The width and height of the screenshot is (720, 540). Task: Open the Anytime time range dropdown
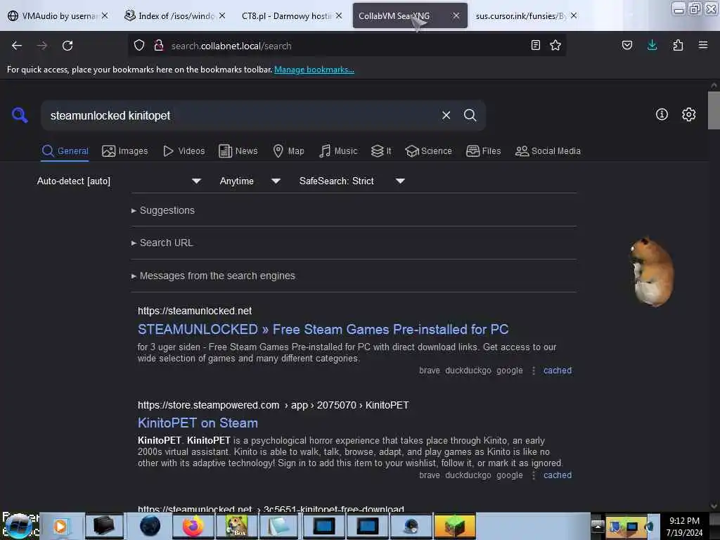250,181
